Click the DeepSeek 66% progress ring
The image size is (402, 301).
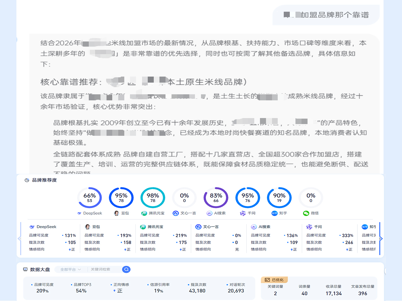(89, 198)
